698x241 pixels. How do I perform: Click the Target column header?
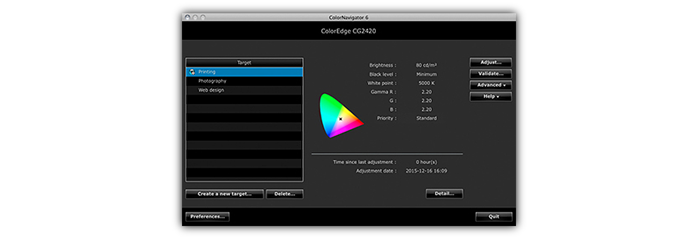tap(244, 63)
